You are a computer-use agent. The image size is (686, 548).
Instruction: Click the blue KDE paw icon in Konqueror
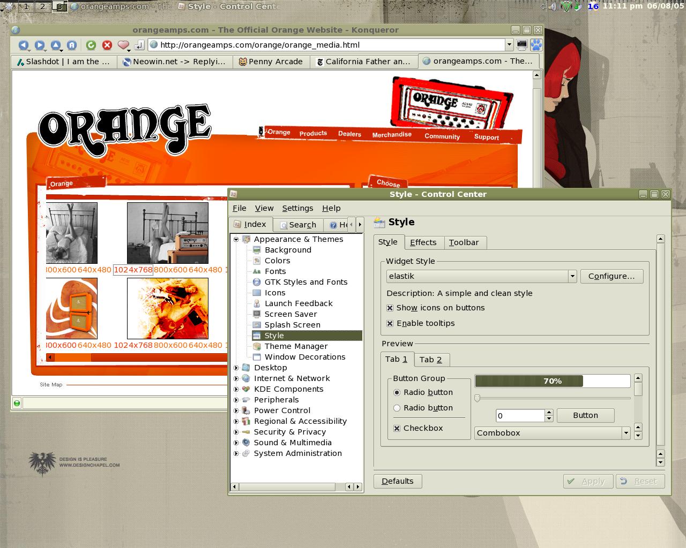[x=536, y=45]
